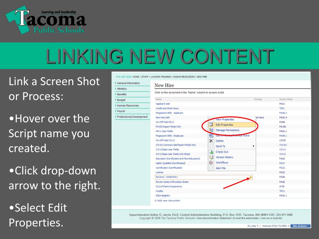Click the Version History icon
Viewport: 319px width, 239px height.
point(211,157)
